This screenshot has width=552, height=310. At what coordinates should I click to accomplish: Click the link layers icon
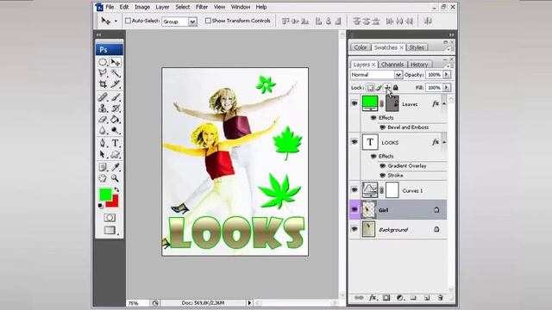click(x=359, y=298)
